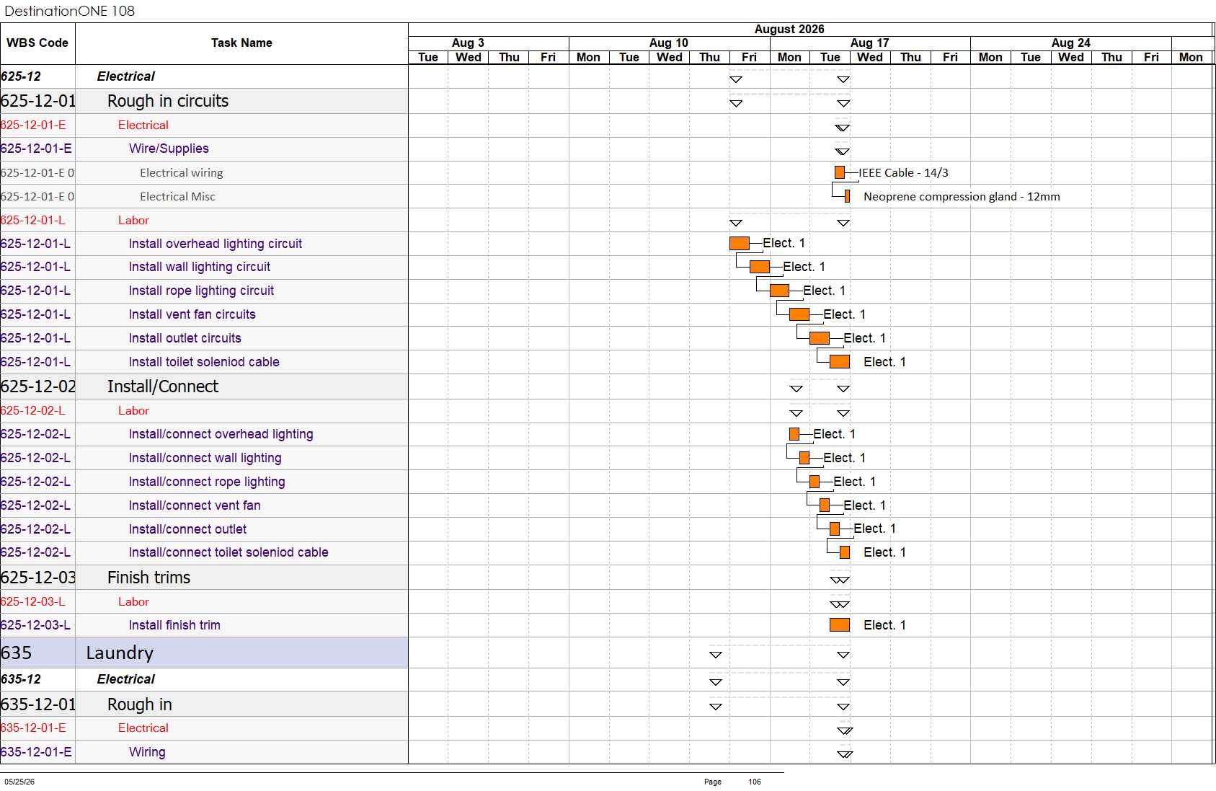Click the "DestinationONE 108" title text

pyautogui.click(x=69, y=11)
